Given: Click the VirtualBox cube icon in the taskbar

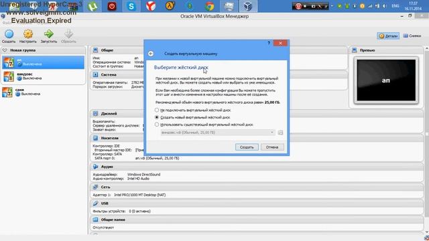Looking at the screenshot, I should [x=248, y=6].
